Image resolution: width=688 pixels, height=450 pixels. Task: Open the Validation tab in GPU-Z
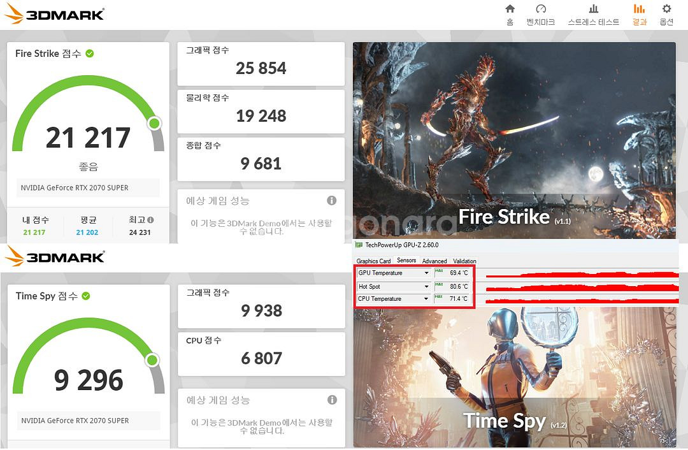coord(464,261)
